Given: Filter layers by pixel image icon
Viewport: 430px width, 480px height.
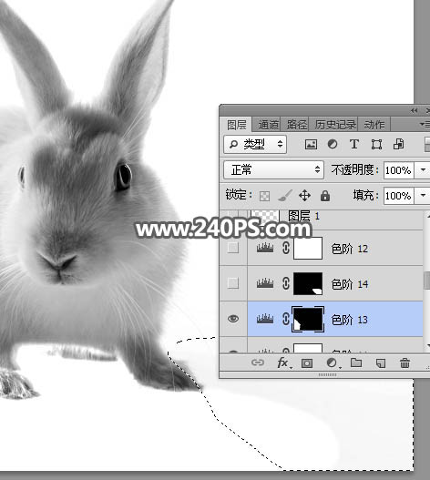Looking at the screenshot, I should coord(311,144).
